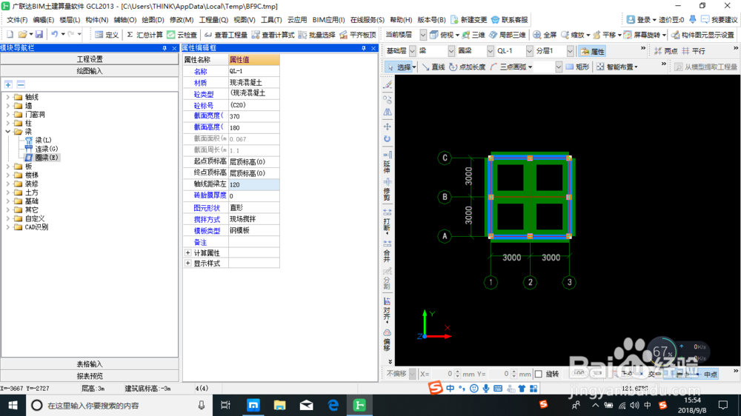Click the 偏移 offset tool in side toolbar
The image size is (741, 416).
pos(387,341)
